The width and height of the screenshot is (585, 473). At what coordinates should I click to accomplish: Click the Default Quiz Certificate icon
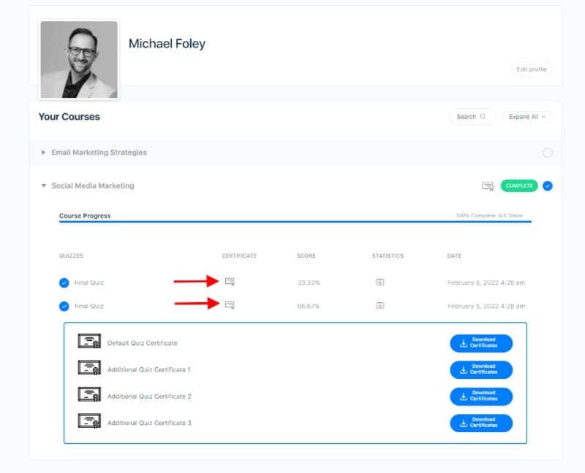pyautogui.click(x=89, y=341)
